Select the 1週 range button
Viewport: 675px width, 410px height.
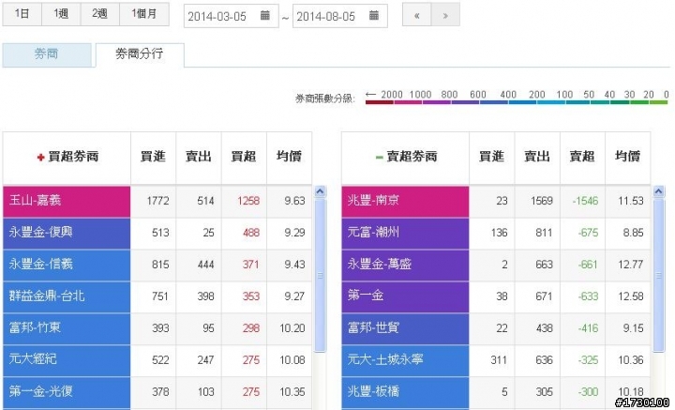[61, 14]
